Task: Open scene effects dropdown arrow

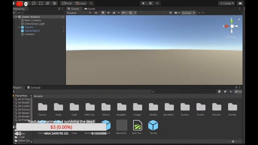Action: (119, 13)
